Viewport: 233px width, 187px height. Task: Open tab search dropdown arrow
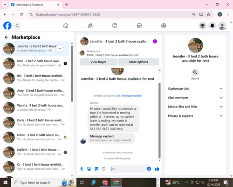[x=5, y=5]
